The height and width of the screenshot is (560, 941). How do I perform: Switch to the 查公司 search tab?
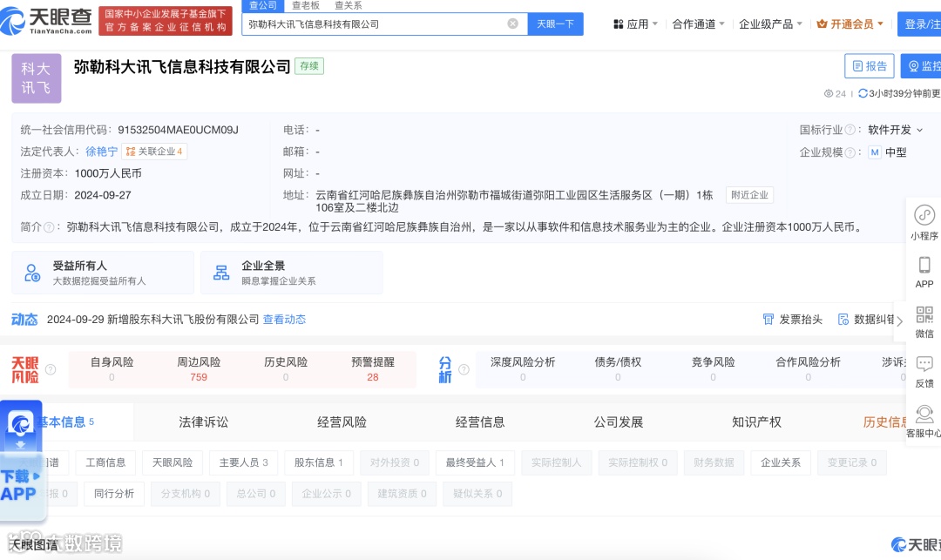click(x=263, y=5)
